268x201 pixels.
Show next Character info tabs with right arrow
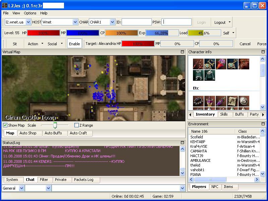pyautogui.click(x=263, y=115)
